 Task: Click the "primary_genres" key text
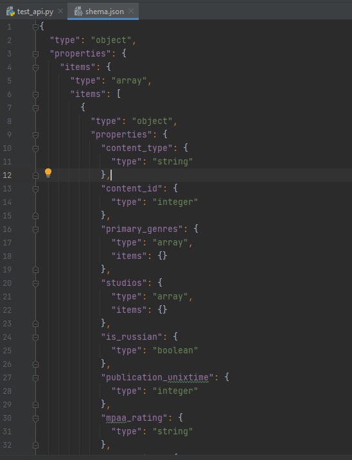tap(142, 229)
